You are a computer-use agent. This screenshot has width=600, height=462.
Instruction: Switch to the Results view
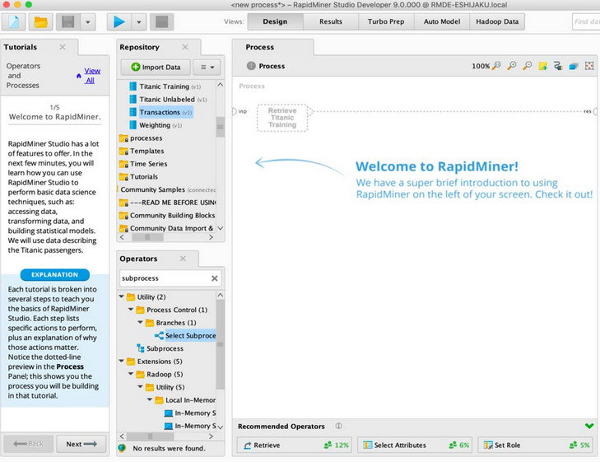click(331, 21)
